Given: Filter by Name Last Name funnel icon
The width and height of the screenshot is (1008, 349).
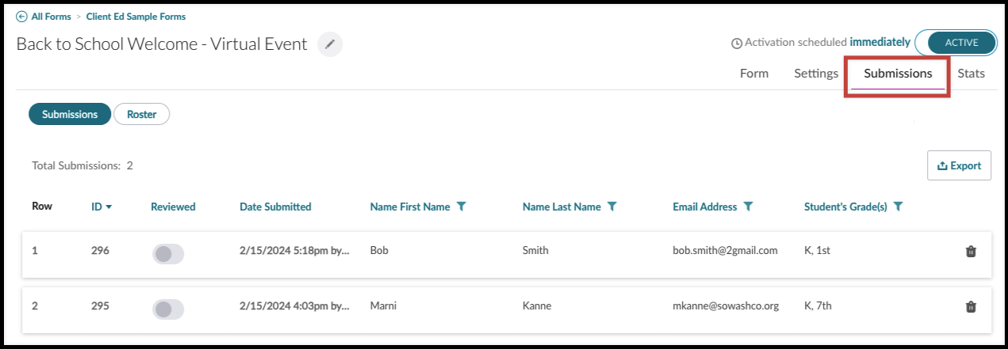Looking at the screenshot, I should pyautogui.click(x=611, y=207).
